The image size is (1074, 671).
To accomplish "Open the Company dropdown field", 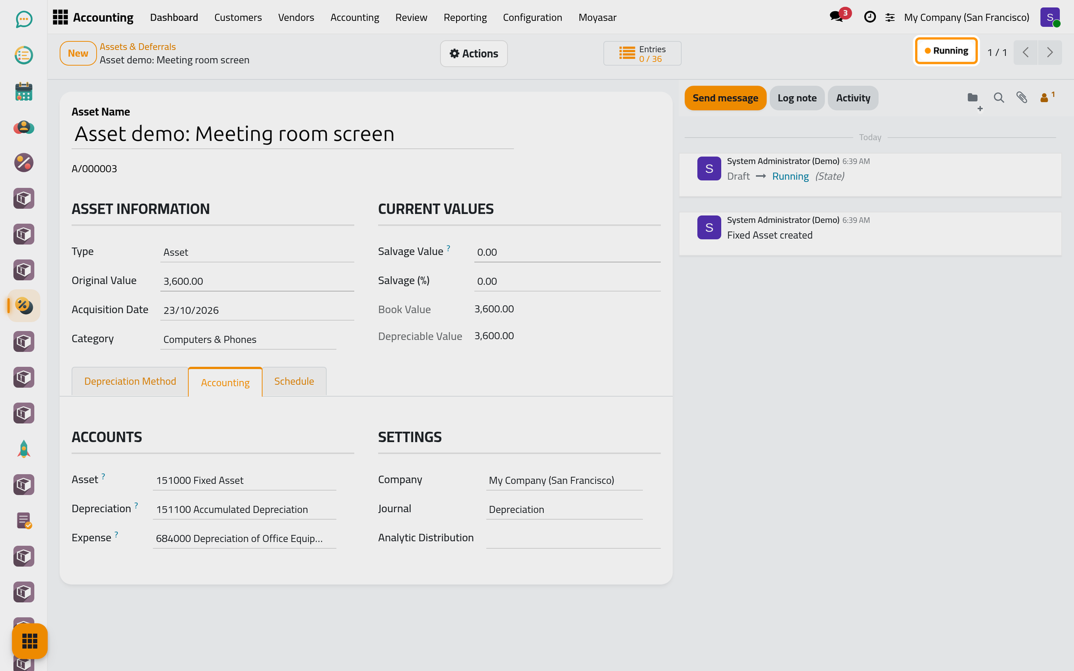I will pyautogui.click(x=564, y=480).
